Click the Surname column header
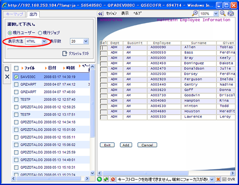The image size is (239, 185). click(198, 43)
